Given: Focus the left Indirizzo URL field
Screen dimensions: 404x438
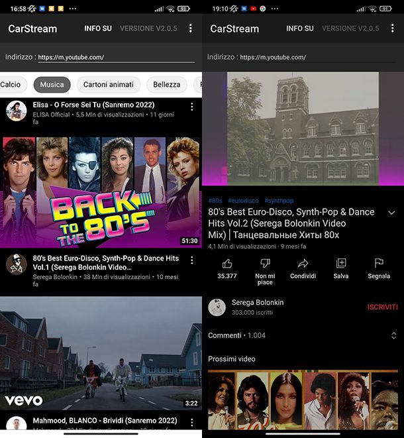Looking at the screenshot, I should pyautogui.click(x=116, y=57).
